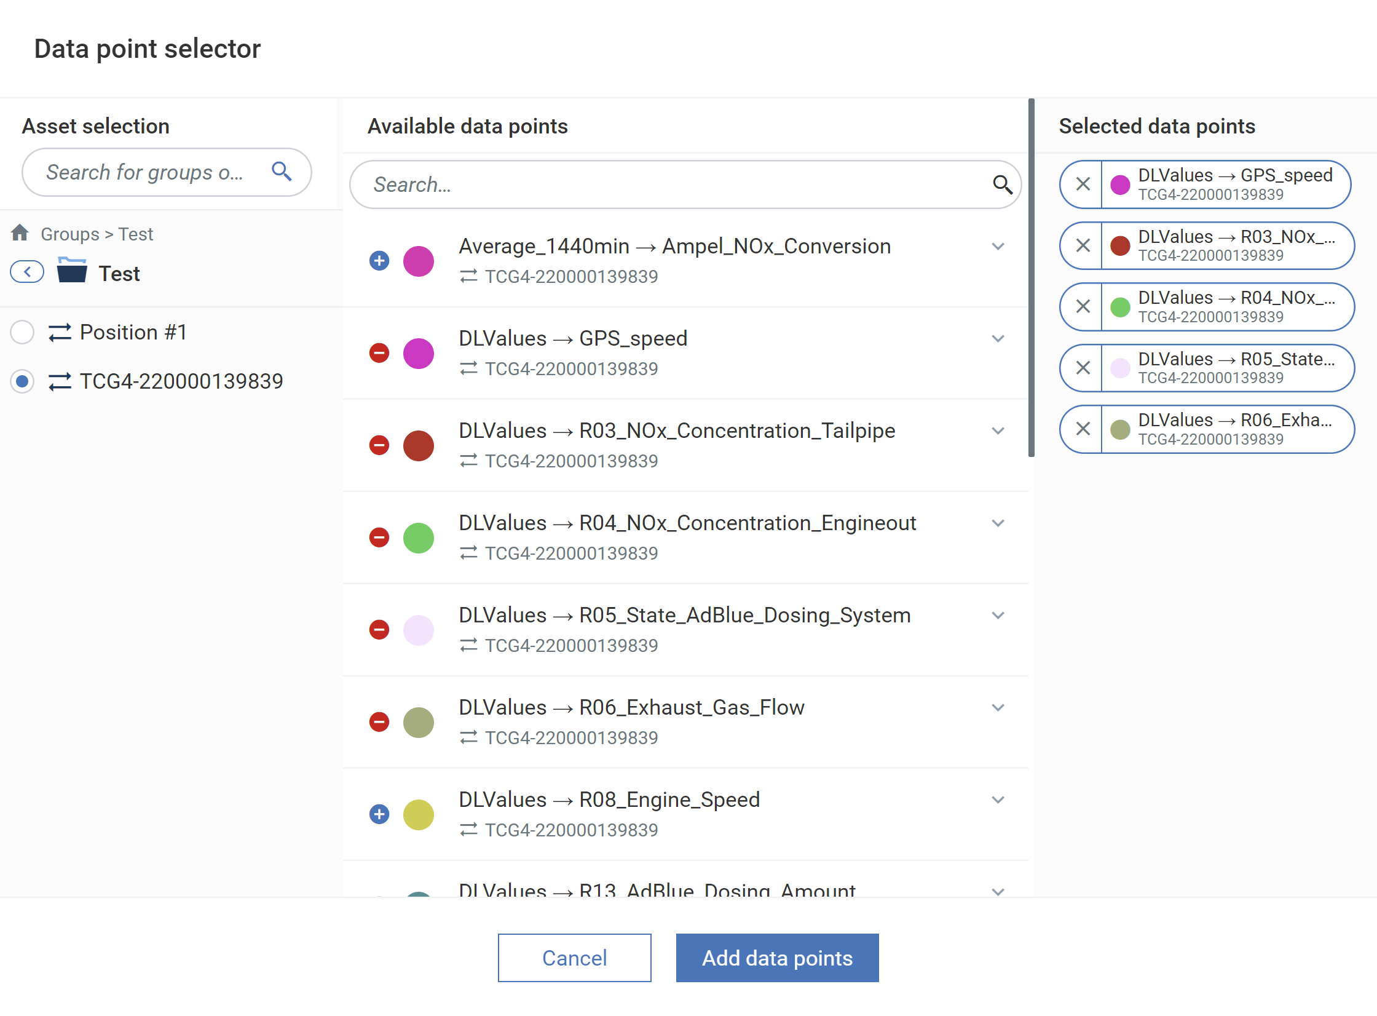Select TCG4-220000139839 asset radio button

click(22, 381)
